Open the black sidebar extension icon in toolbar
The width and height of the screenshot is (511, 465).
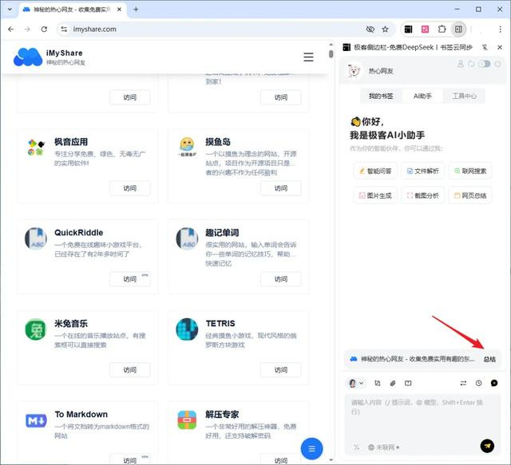coord(408,30)
